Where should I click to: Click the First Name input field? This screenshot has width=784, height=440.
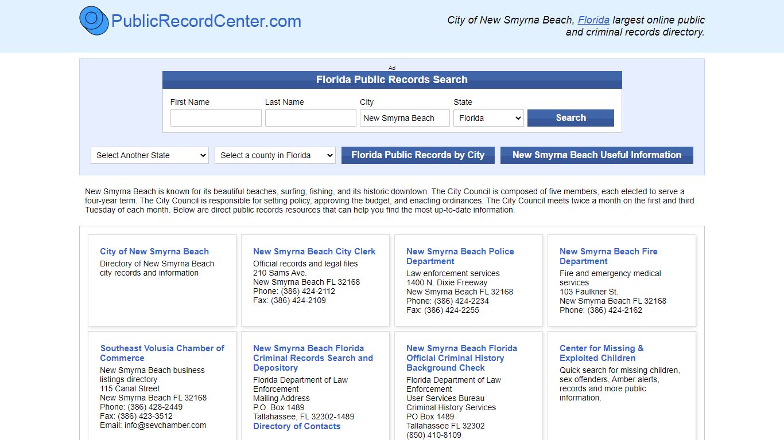pos(216,118)
